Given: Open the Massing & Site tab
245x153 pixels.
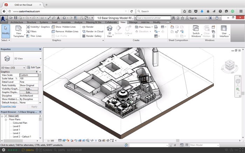Looking at the screenshot, I should coord(93,22).
